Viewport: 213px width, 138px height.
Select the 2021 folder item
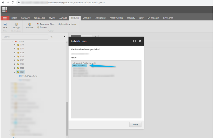click(x=22, y=64)
